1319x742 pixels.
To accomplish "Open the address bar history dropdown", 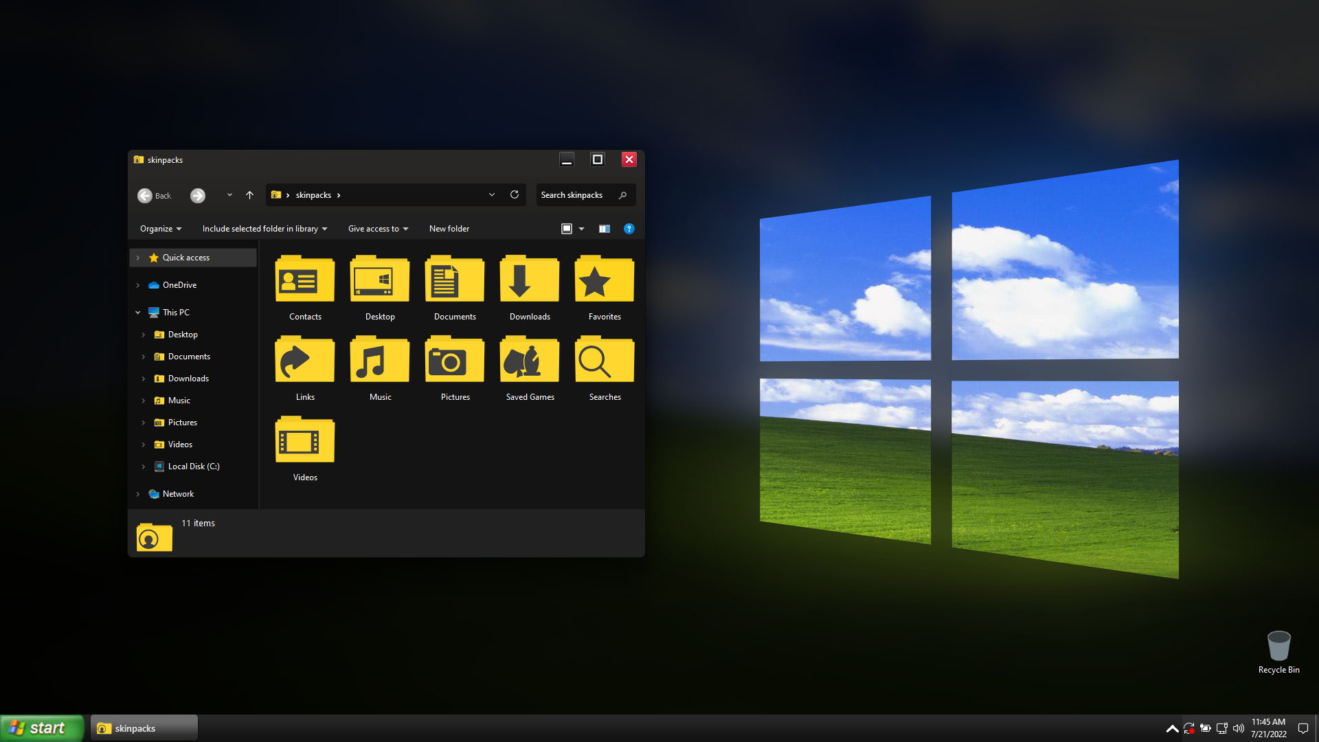I will tap(492, 195).
